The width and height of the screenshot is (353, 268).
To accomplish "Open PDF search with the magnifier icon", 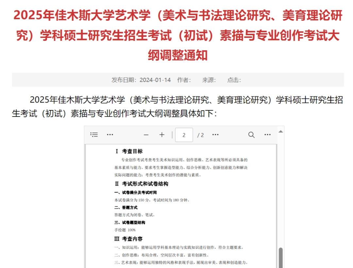I will [x=251, y=135].
